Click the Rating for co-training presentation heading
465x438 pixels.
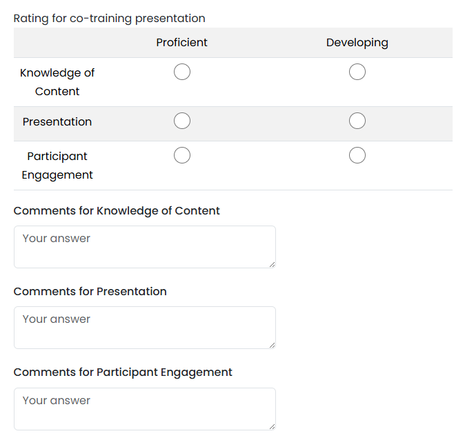tap(110, 19)
